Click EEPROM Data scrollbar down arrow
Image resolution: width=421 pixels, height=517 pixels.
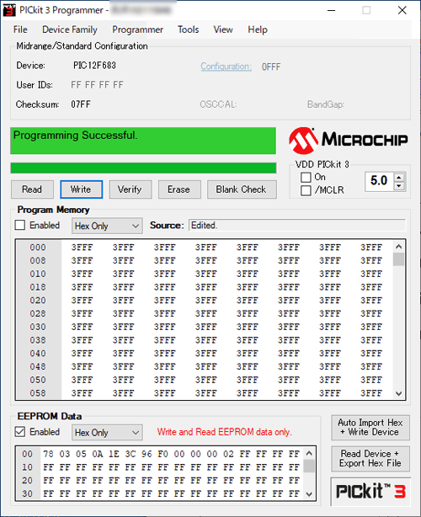pos(309,494)
